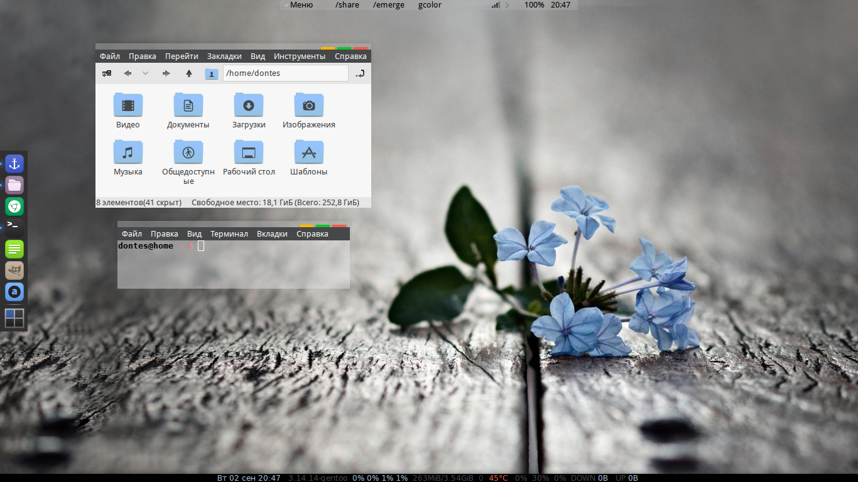Open the Вкладки menu in terminal

tap(272, 234)
